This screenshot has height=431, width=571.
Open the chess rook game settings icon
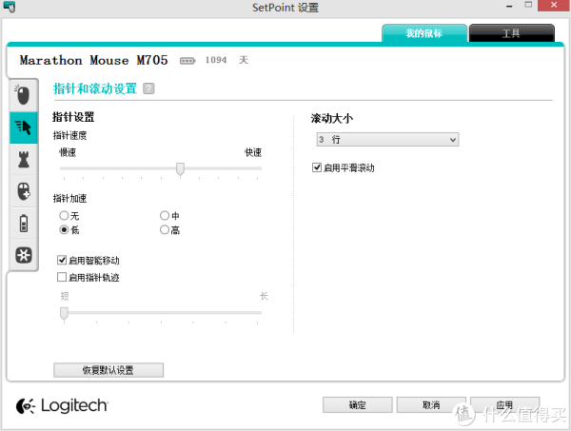pyautogui.click(x=23, y=160)
